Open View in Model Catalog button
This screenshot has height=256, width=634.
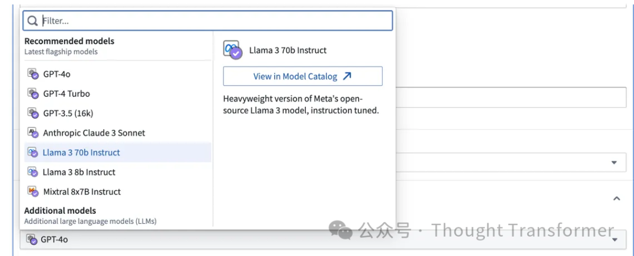tap(302, 76)
